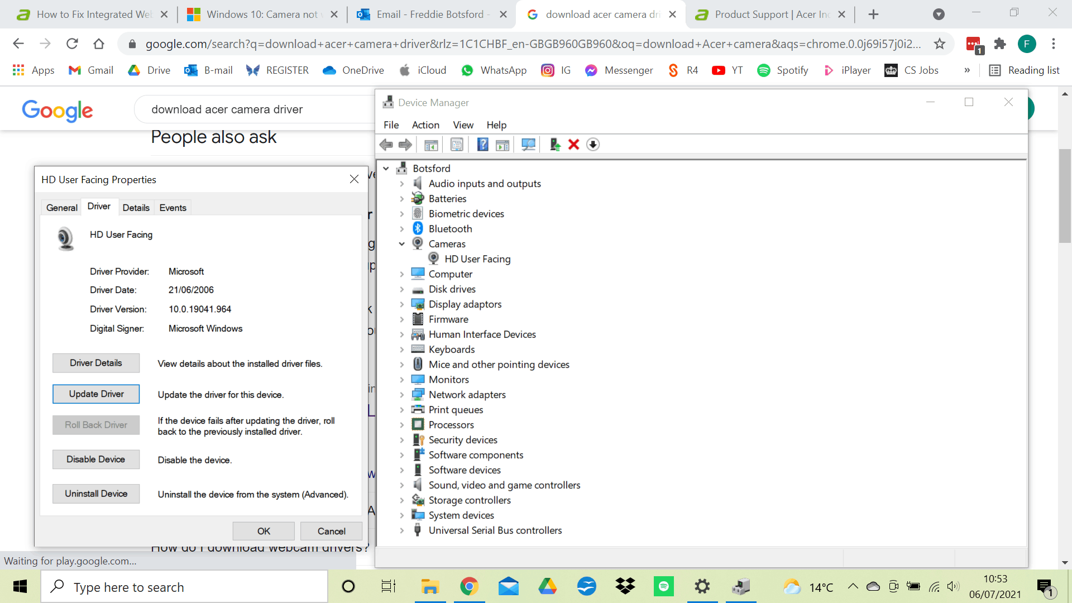Collapse the Botsford root node
Viewport: 1072px width, 603px height.
pos(386,168)
